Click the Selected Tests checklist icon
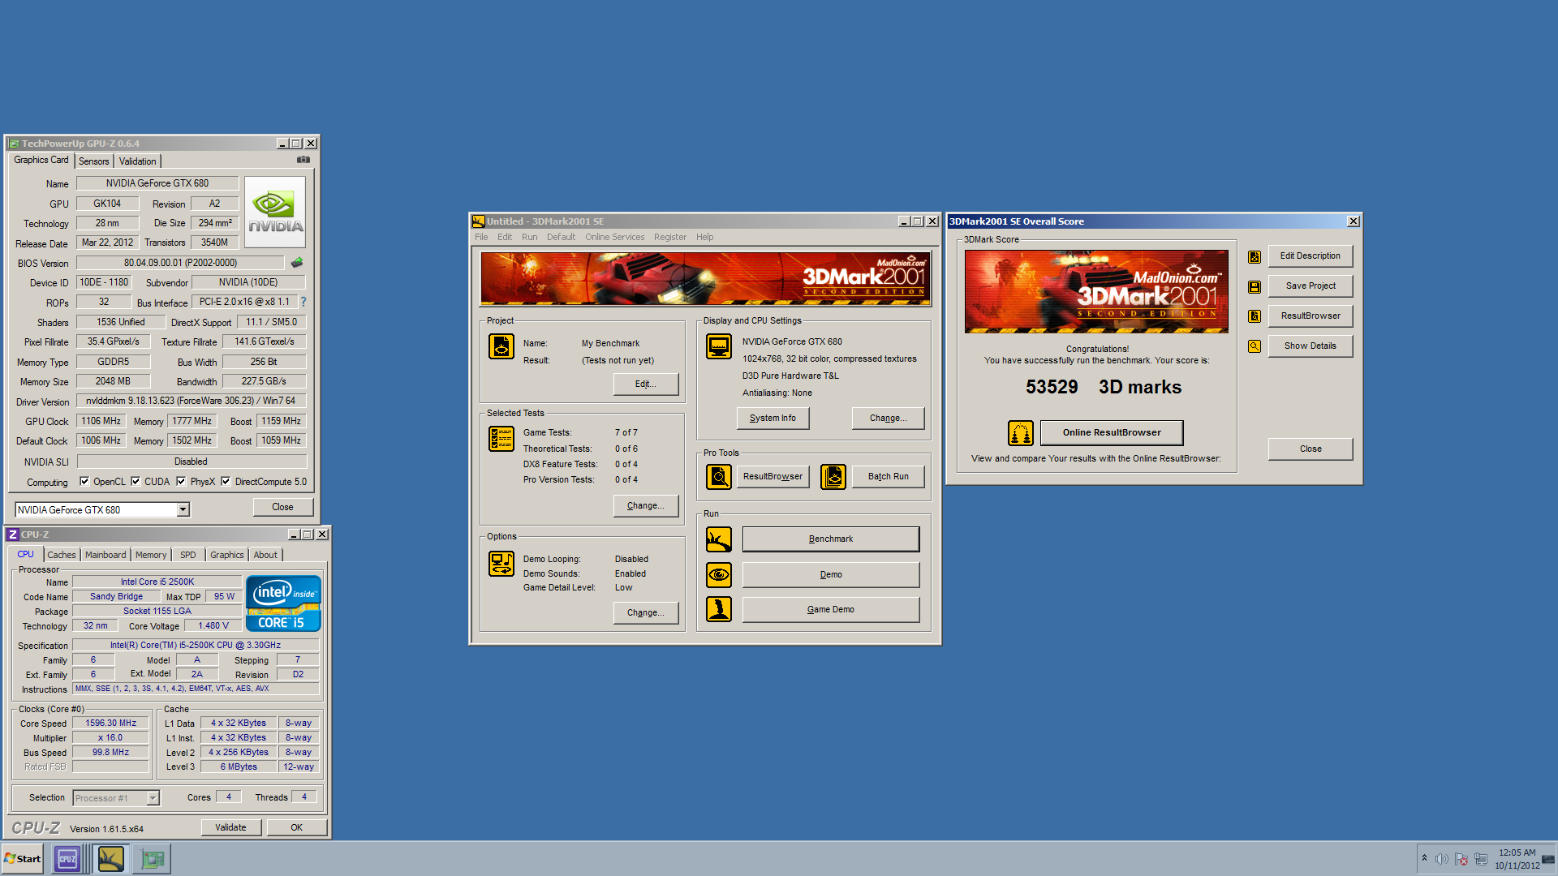The image size is (1558, 876). click(x=501, y=439)
